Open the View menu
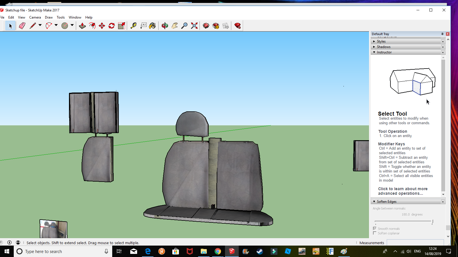Viewport: 458px width, 257px height. tap(21, 17)
